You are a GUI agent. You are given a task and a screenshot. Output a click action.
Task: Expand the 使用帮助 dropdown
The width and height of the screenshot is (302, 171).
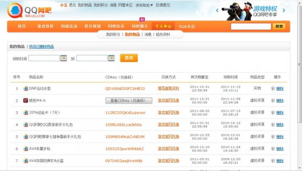coord(144,5)
